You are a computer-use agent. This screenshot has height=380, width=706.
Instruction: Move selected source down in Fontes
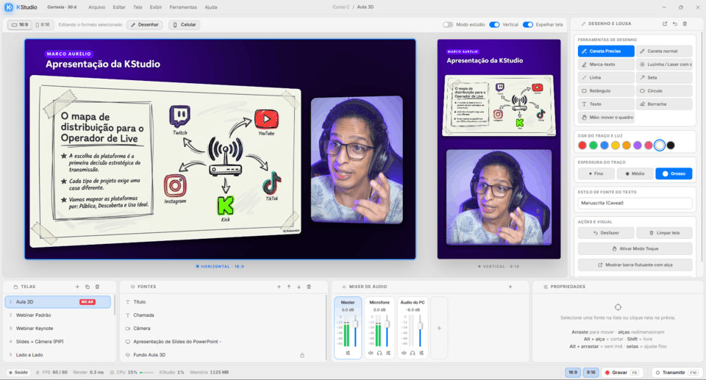299,287
